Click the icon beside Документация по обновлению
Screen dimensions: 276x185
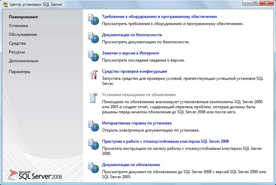(93, 168)
